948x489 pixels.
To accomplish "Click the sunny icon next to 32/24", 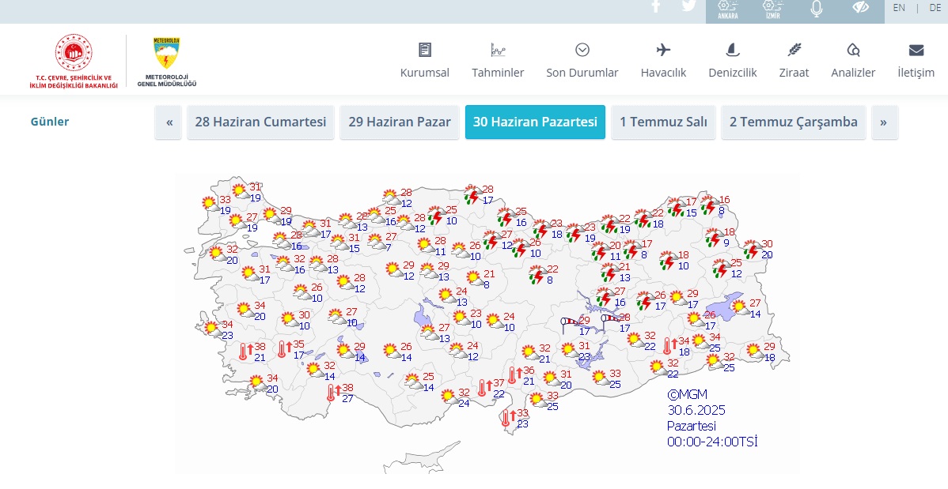I will [449, 397].
